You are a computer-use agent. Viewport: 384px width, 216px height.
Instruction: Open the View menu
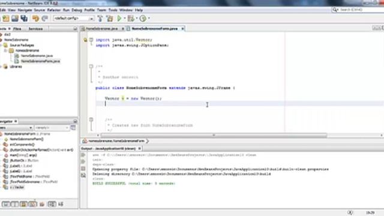[11, 10]
